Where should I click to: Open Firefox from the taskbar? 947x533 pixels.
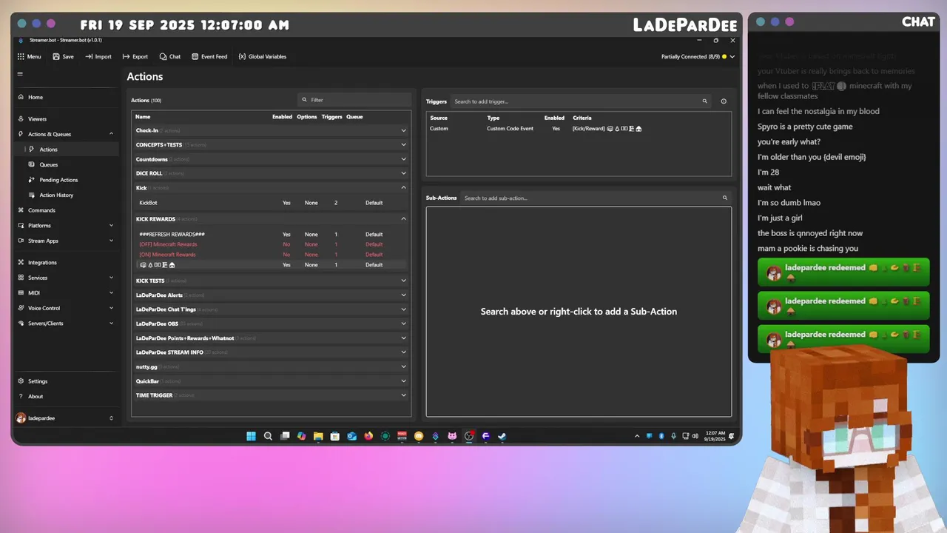tap(368, 436)
